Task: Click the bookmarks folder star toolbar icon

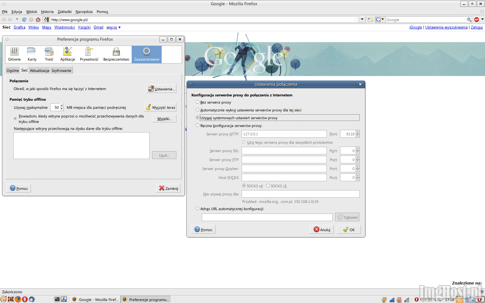Action: point(370,20)
